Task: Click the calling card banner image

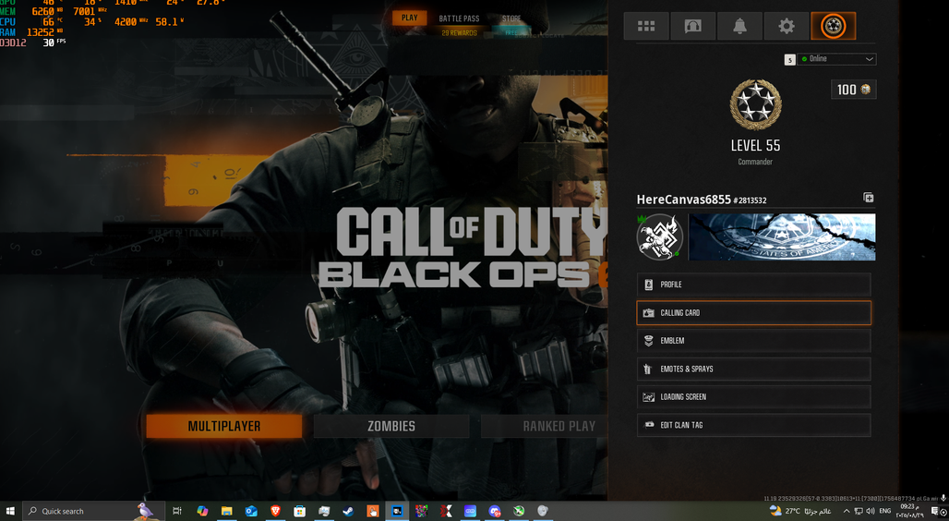Action: click(782, 236)
